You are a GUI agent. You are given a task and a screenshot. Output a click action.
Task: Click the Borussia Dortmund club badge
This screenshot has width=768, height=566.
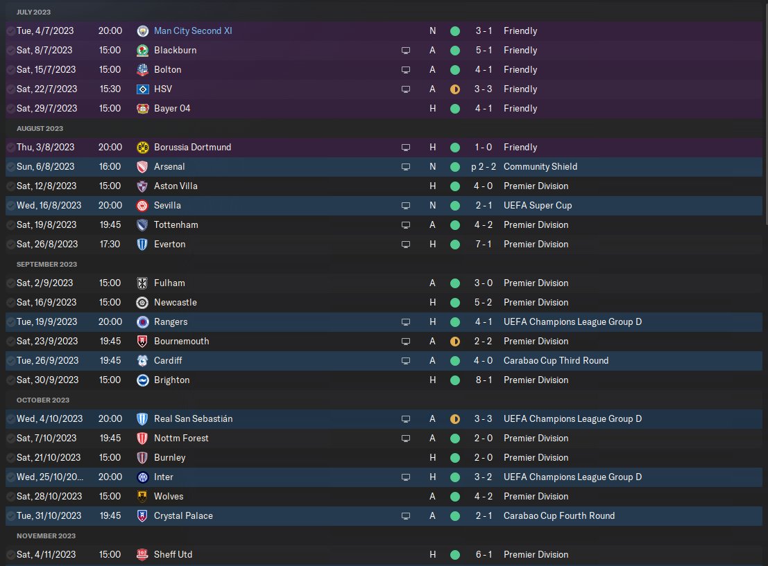click(143, 148)
